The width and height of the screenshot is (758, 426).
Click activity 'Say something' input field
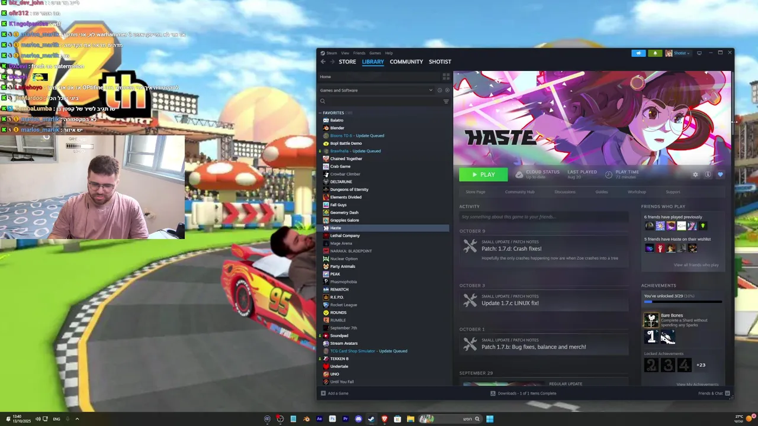coord(544,217)
